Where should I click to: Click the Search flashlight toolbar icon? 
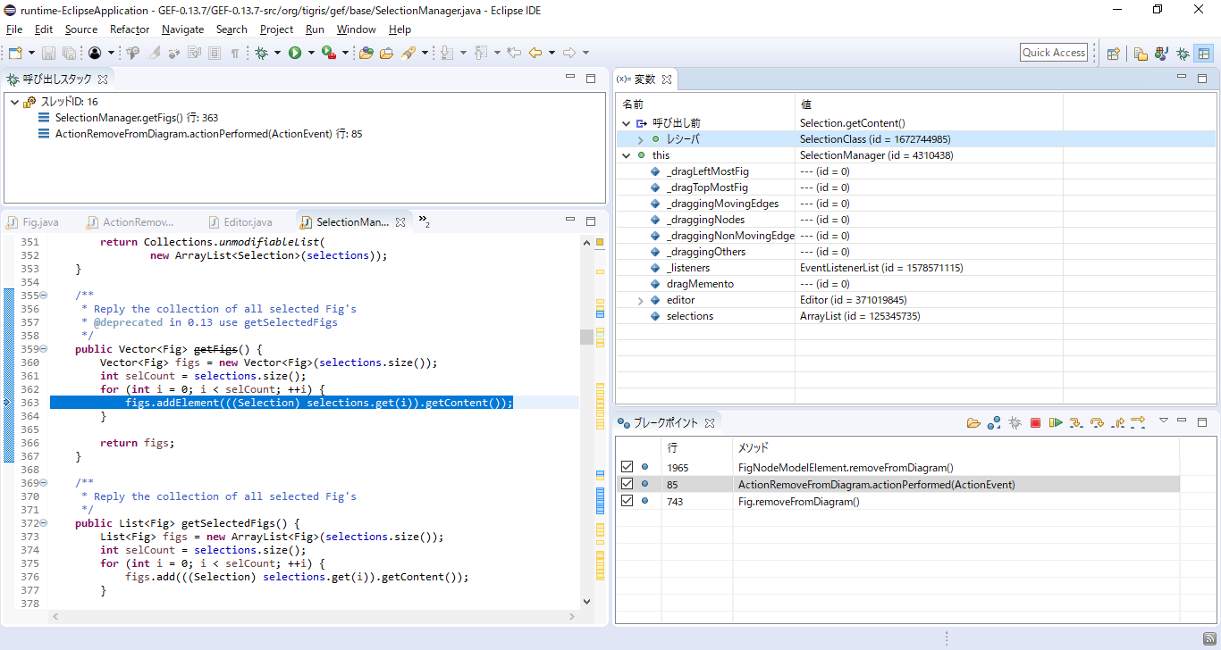point(408,53)
